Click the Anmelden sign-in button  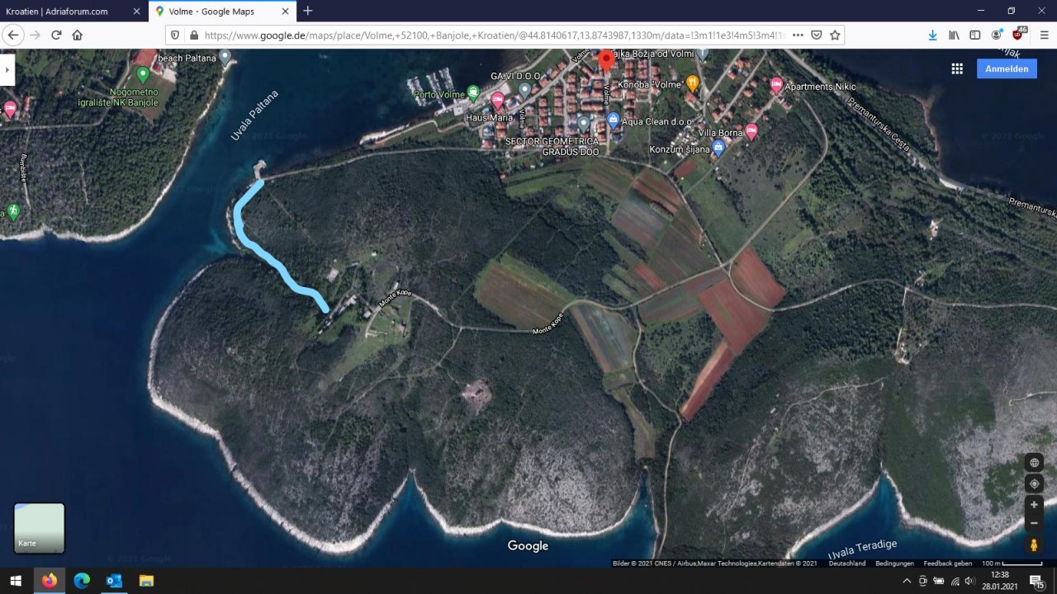tap(1007, 68)
